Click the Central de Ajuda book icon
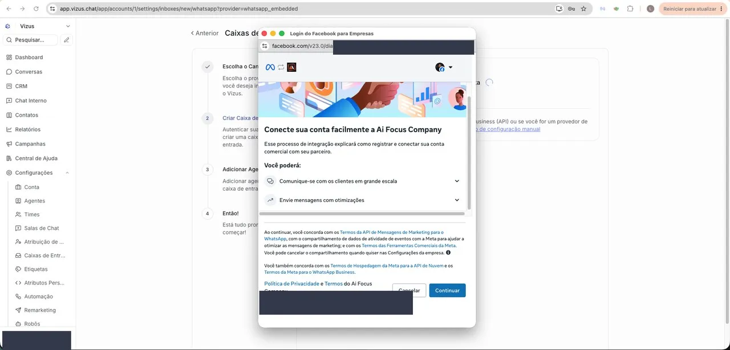Viewport: 730px width, 350px height. pyautogui.click(x=9, y=158)
